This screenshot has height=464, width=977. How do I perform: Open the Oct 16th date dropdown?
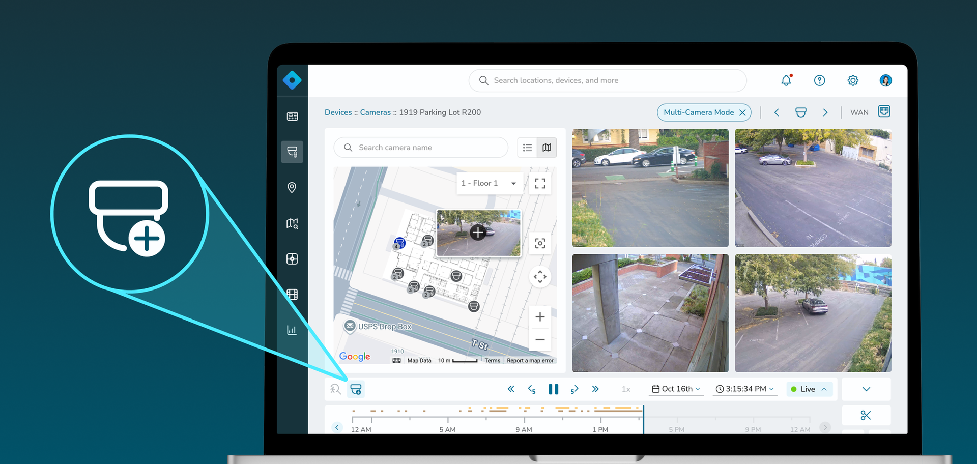[x=676, y=389]
